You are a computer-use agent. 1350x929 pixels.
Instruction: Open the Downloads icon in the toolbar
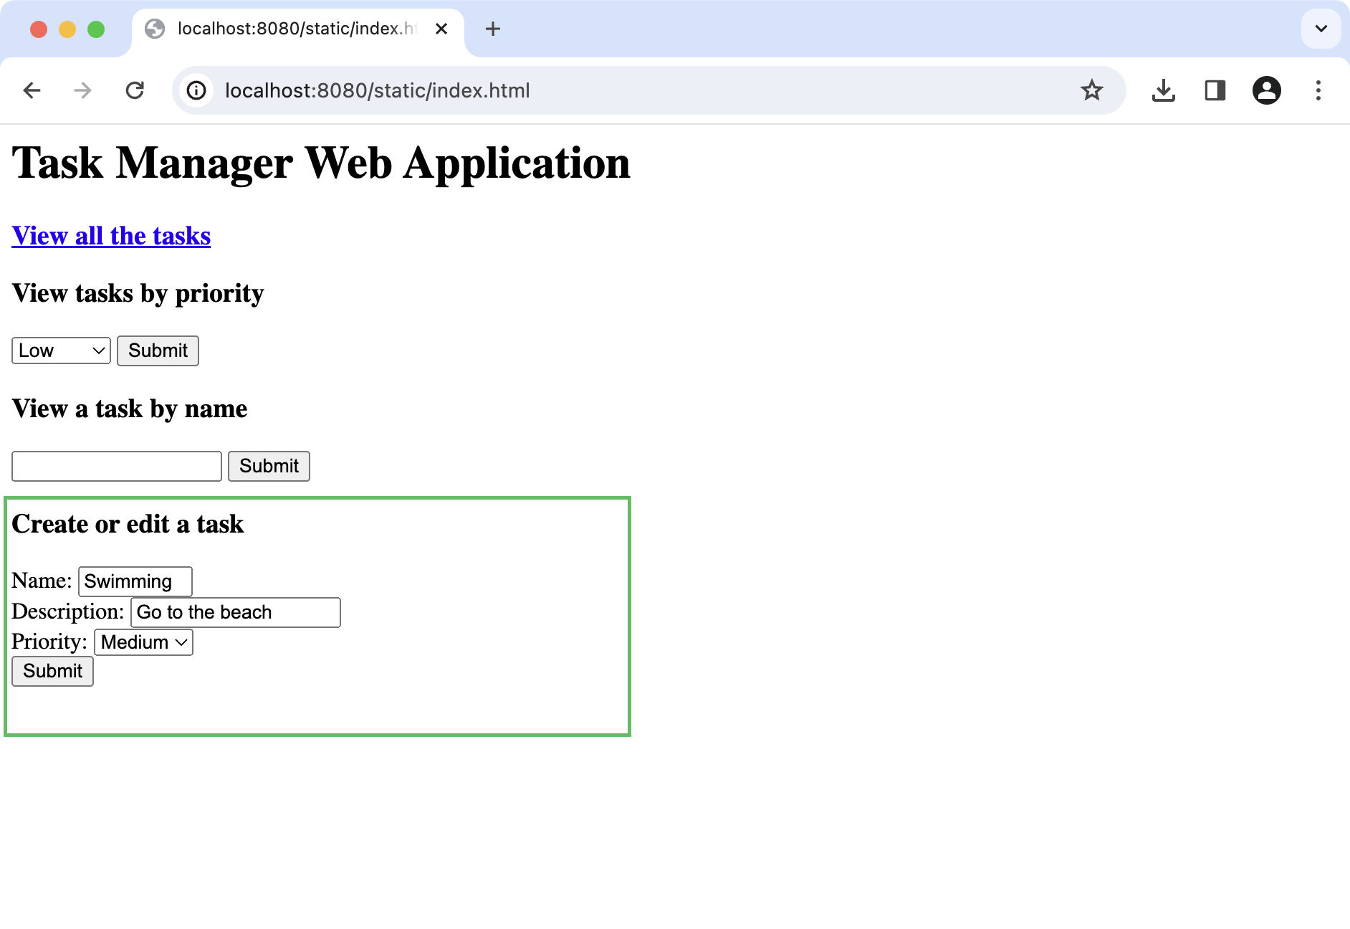pyautogui.click(x=1164, y=90)
